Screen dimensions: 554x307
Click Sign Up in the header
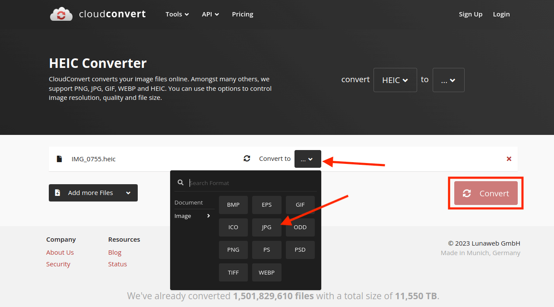(471, 14)
